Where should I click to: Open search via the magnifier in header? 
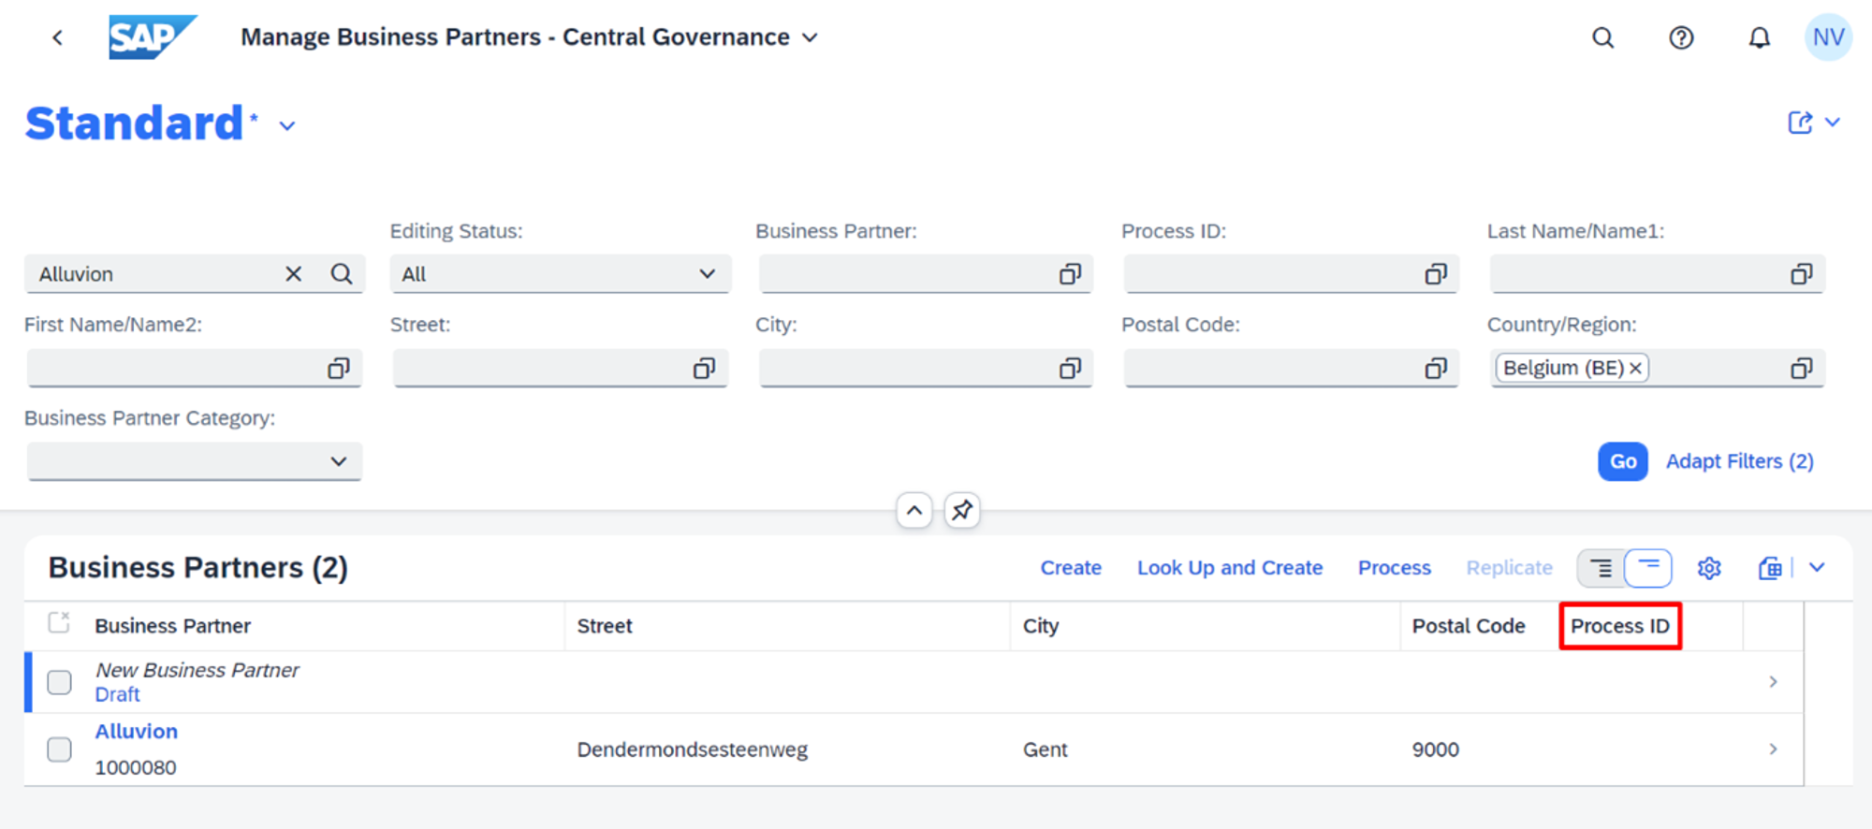[1603, 37]
